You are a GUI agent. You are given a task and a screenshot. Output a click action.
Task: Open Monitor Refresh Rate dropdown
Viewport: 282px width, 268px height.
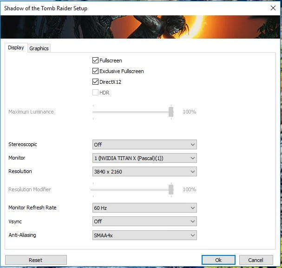[144, 208]
